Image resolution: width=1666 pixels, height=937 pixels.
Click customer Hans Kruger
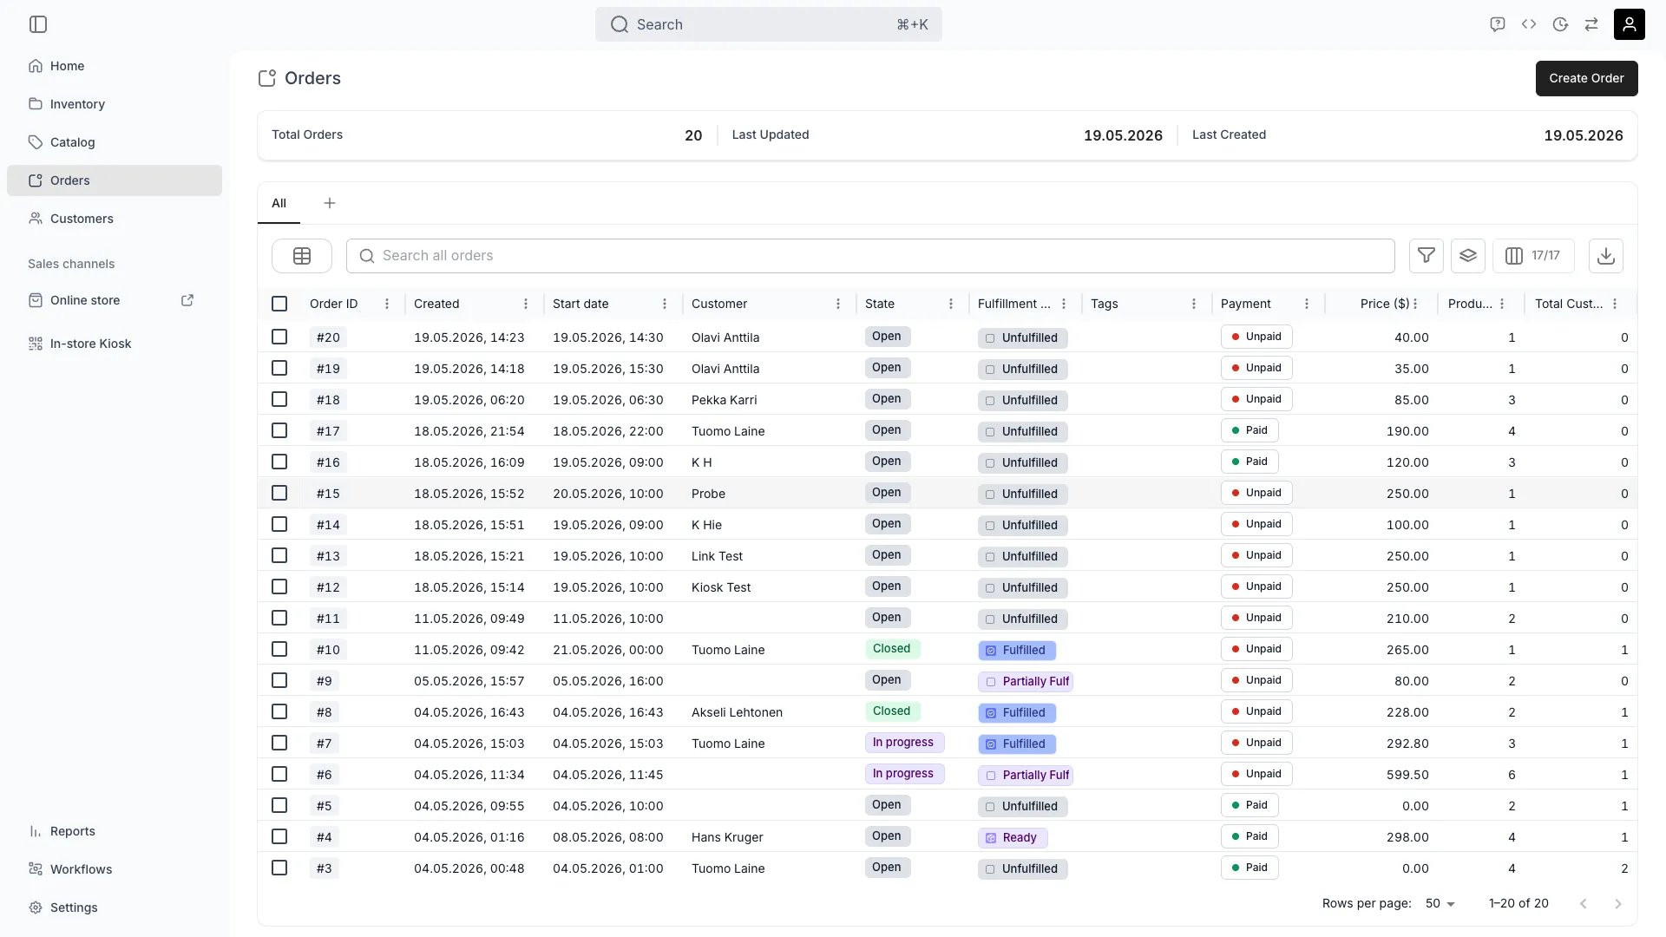point(727,837)
